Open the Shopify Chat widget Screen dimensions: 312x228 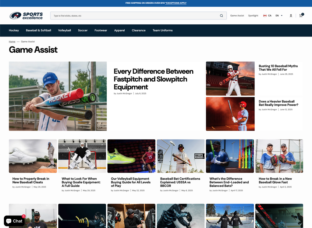[14, 221]
